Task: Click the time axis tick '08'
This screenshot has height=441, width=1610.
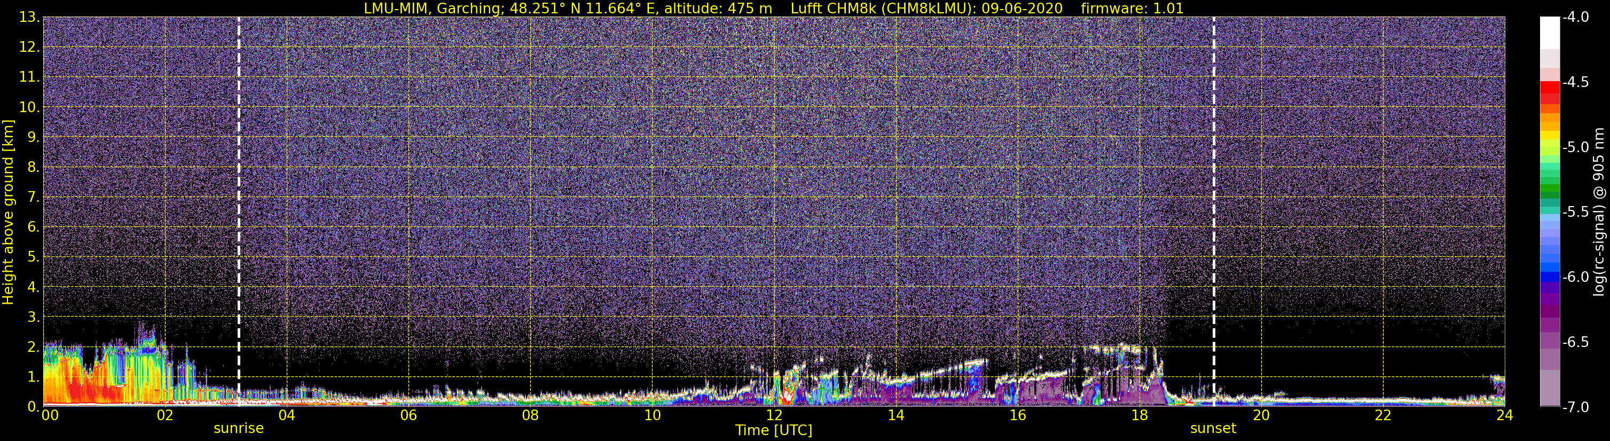Action: click(x=531, y=416)
